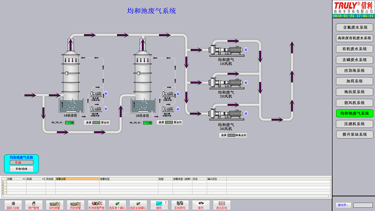Mute alarms with 关闭报警声音

pos(96,205)
